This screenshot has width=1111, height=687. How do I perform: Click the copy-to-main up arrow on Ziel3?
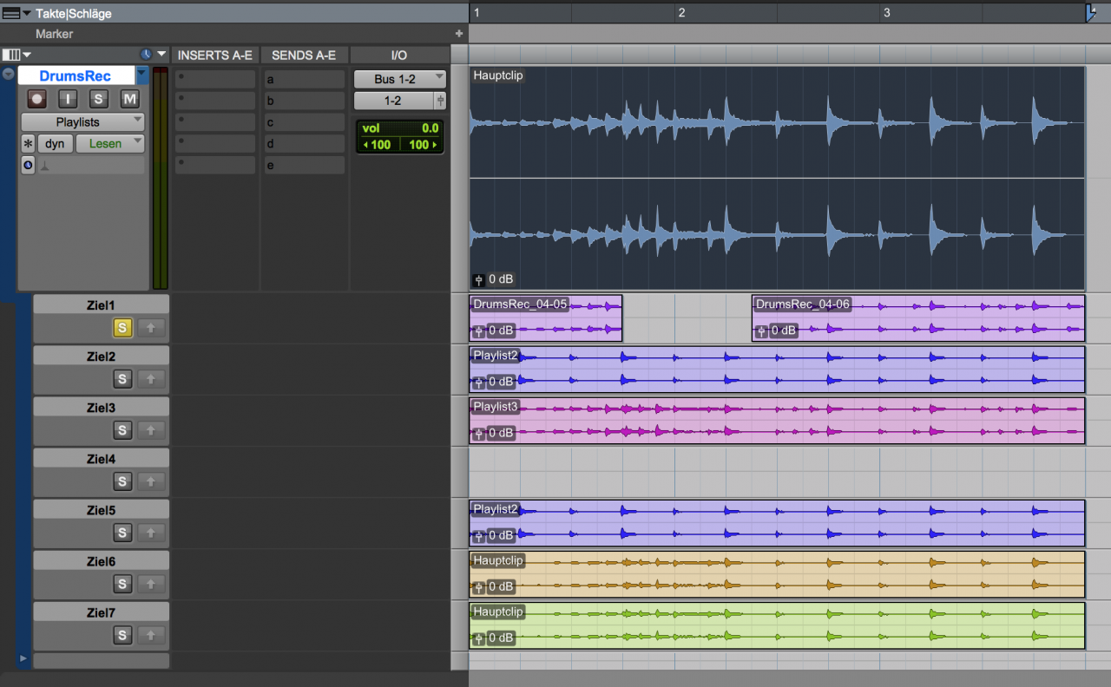(x=151, y=430)
